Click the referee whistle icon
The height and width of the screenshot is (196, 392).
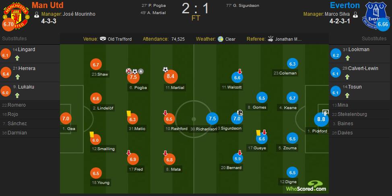click(x=270, y=39)
